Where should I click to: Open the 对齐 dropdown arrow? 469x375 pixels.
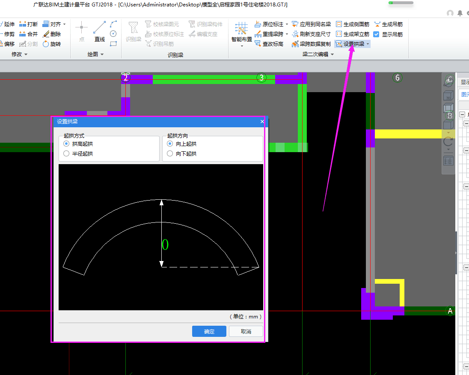tap(64, 24)
